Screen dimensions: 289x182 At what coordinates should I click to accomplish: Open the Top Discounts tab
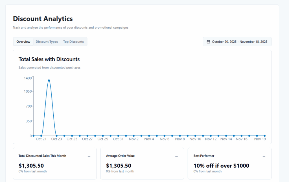73,42
